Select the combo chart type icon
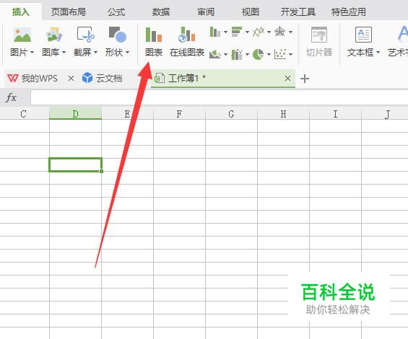The width and height of the screenshot is (408, 339). [237, 54]
